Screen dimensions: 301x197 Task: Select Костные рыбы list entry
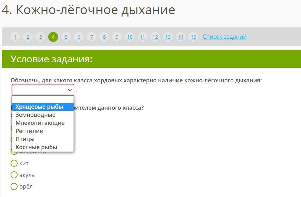36,147
